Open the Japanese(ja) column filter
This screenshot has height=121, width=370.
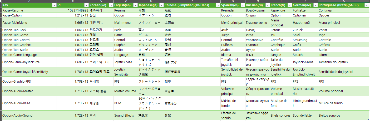coord(161,5)
